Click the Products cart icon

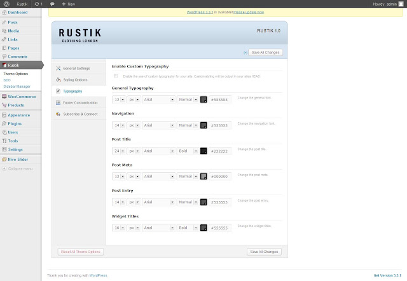click(x=4, y=105)
